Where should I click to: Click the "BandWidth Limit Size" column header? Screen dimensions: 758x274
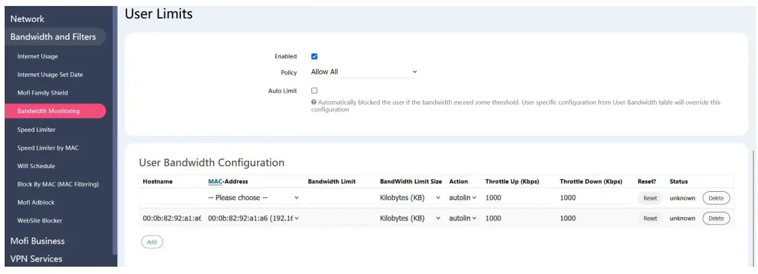coord(411,181)
